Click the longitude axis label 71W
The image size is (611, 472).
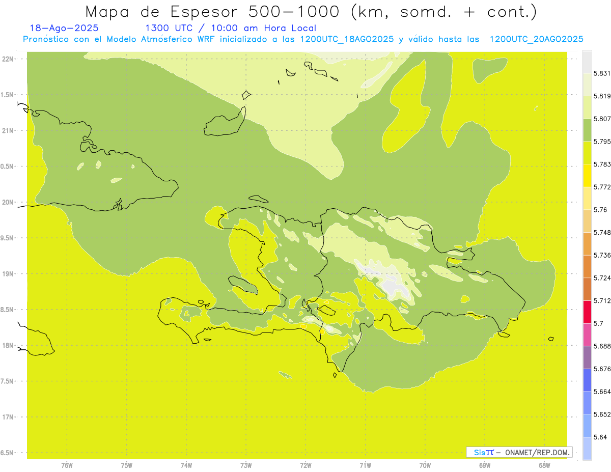click(365, 465)
